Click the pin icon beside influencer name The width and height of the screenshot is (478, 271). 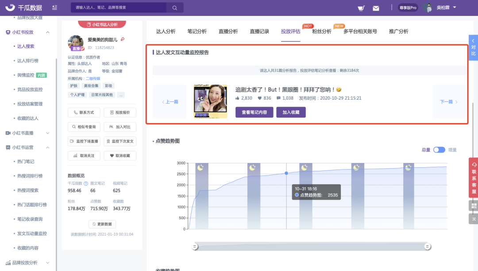pyautogui.click(x=122, y=39)
